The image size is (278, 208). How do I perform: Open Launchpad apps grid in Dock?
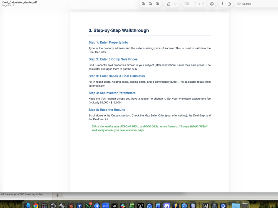[x=44, y=206]
